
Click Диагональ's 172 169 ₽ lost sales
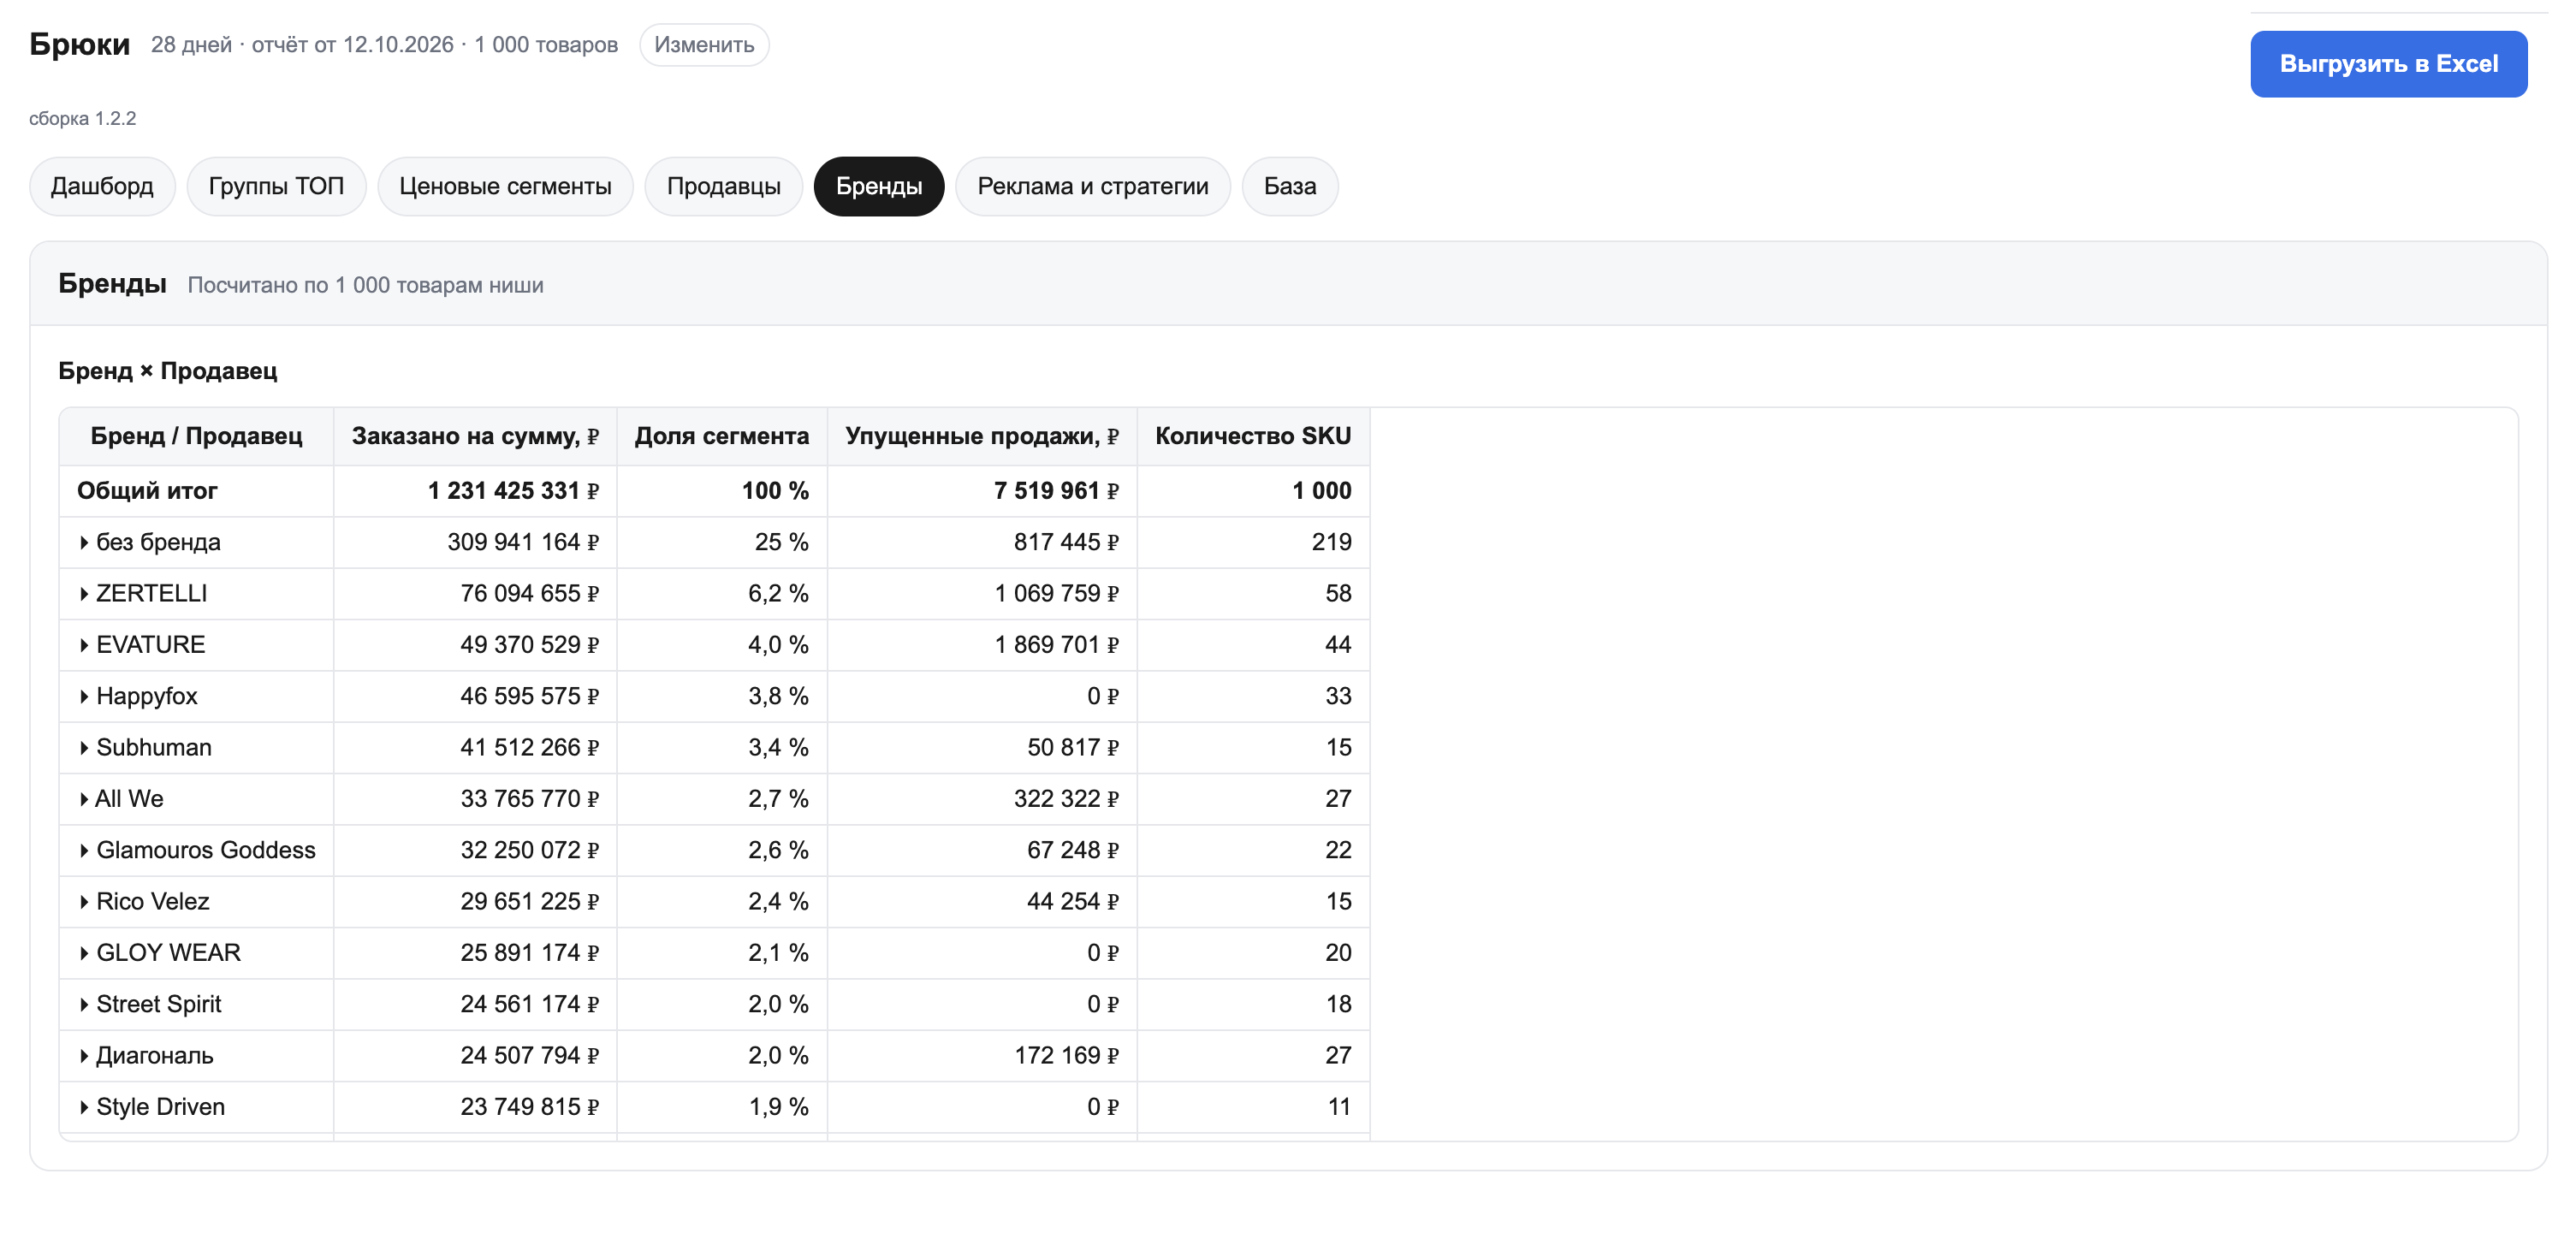[1066, 1056]
